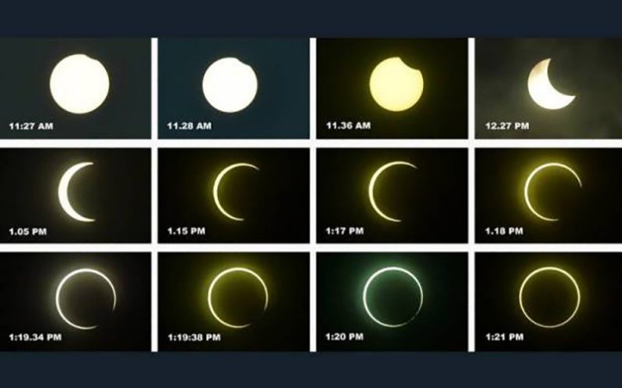Click the 1:19.34 PM caption text
Viewport: 622px width, 388px height.
coord(35,338)
